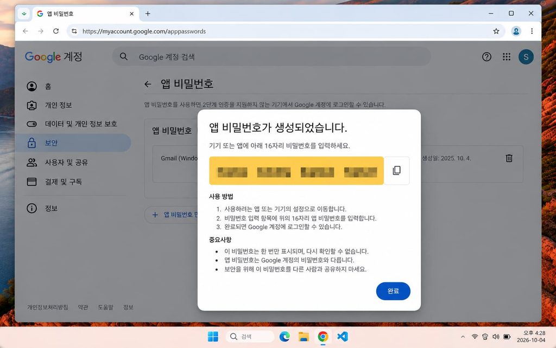The width and height of the screenshot is (556, 348).
Task: Click the 앱 비밀번호 만들기 plus button
Action: (171, 215)
